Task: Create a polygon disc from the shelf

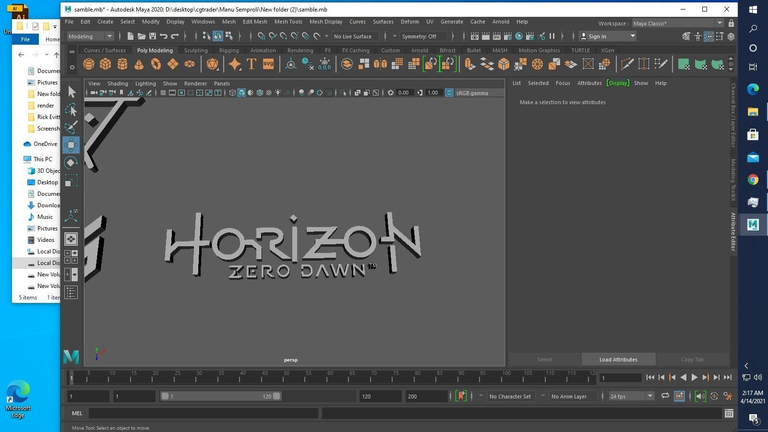Action: coord(190,64)
